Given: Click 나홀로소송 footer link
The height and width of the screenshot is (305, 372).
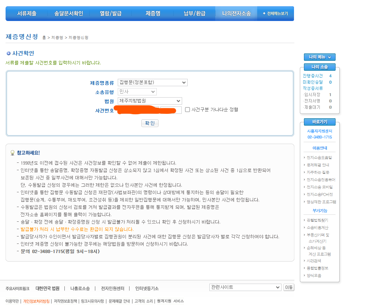Looking at the screenshot, I should 80,288.
